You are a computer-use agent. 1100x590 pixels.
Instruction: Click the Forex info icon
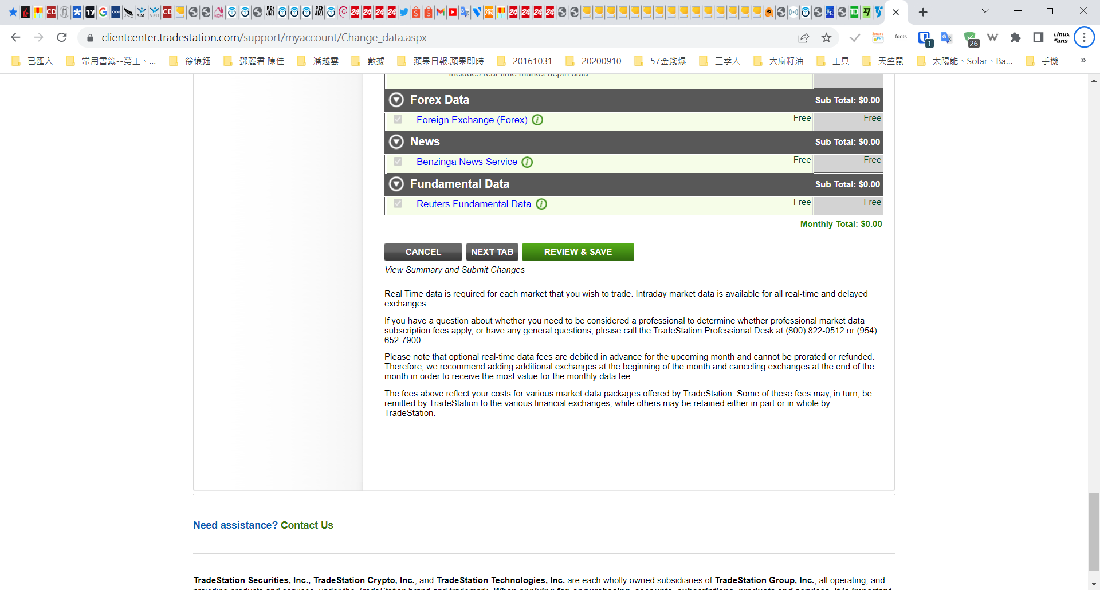pyautogui.click(x=537, y=120)
